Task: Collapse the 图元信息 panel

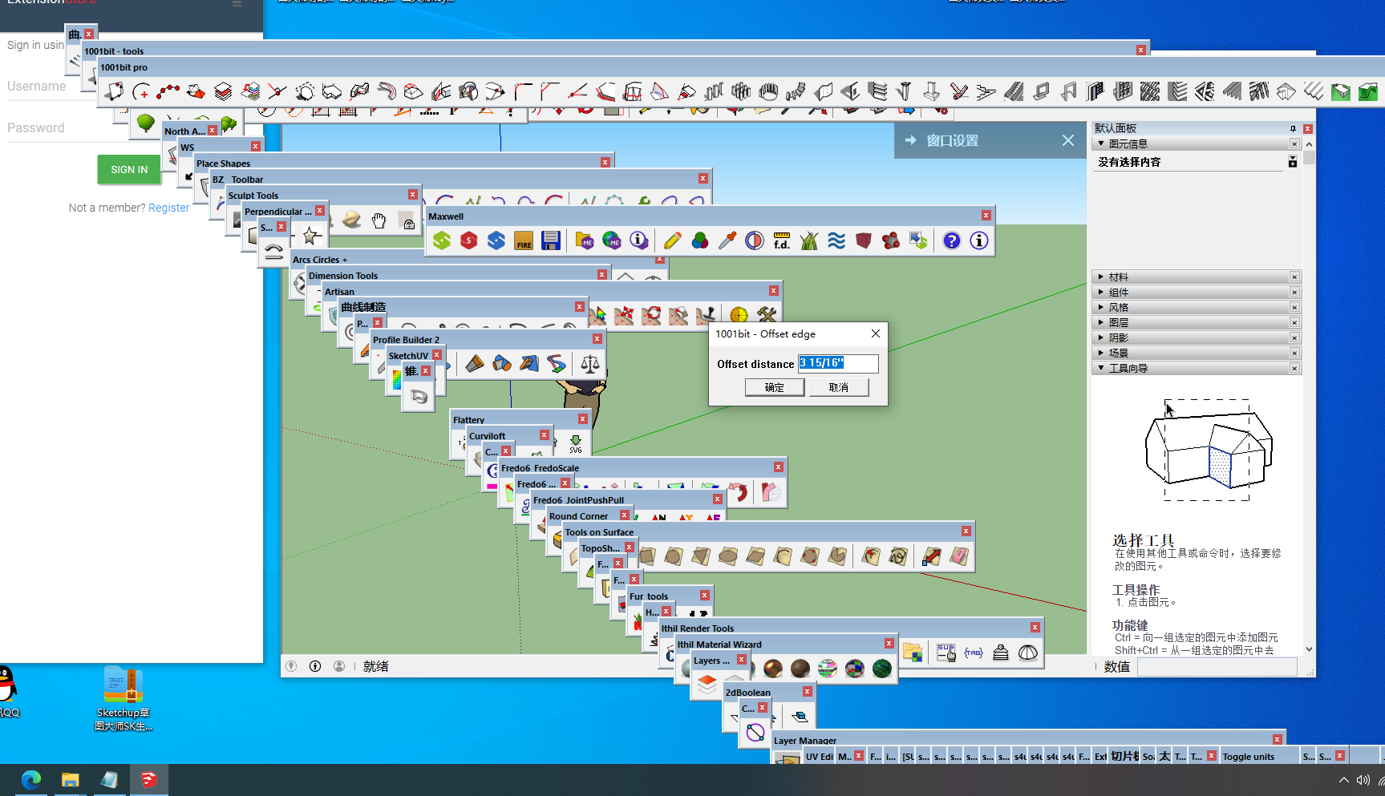Action: point(1101,143)
